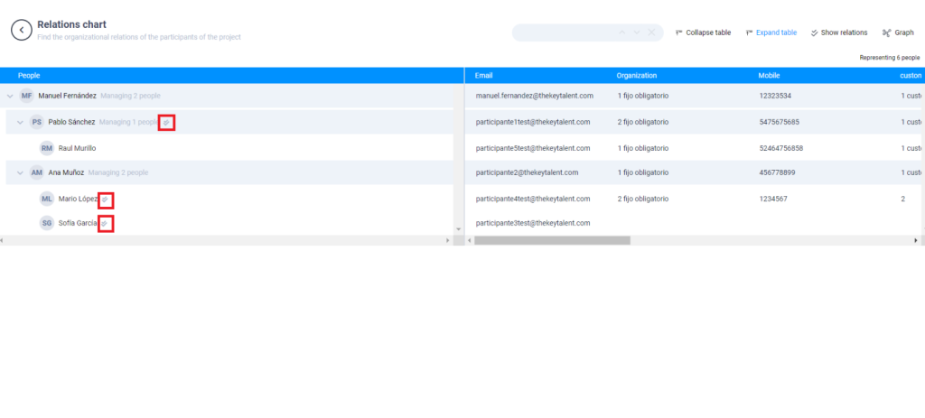
Task: Click the relations icon next to Pablo Sánchez
Action: (166, 123)
